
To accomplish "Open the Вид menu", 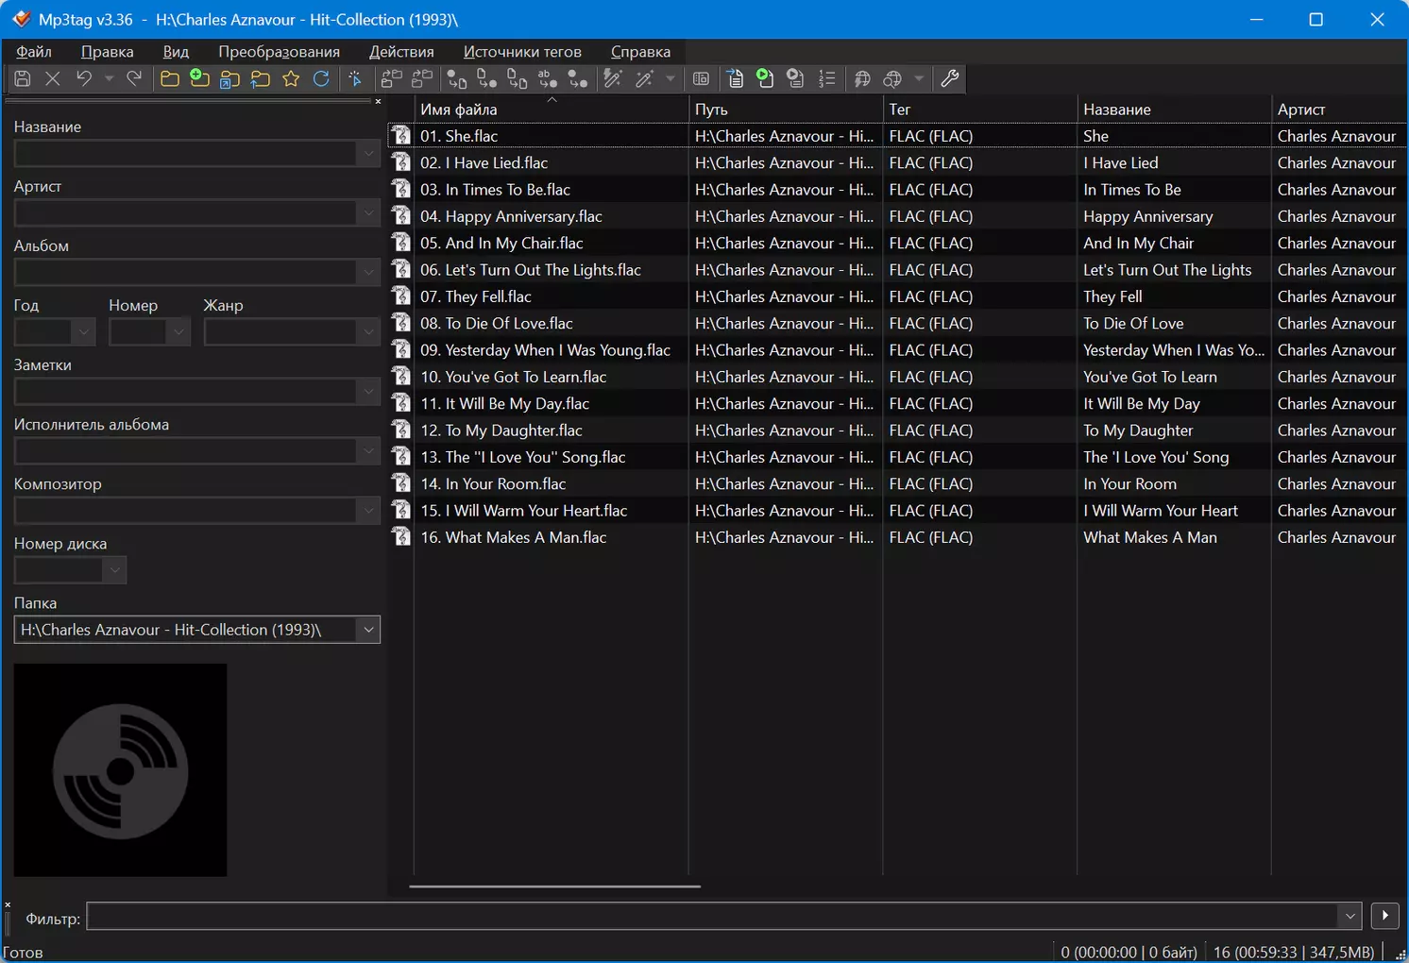I will pyautogui.click(x=176, y=52).
